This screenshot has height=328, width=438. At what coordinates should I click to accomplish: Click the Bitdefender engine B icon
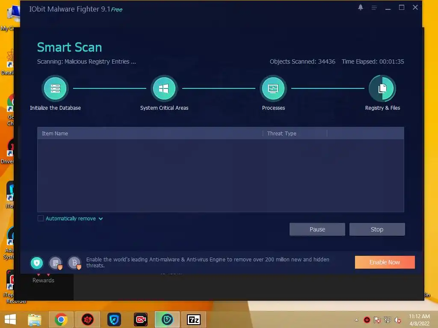click(74, 263)
